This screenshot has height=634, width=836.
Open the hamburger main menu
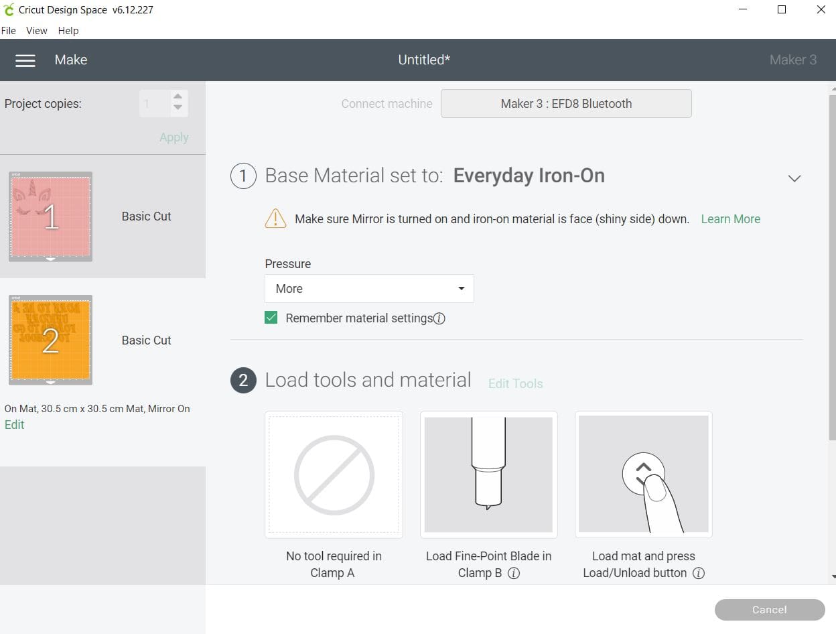pyautogui.click(x=25, y=60)
